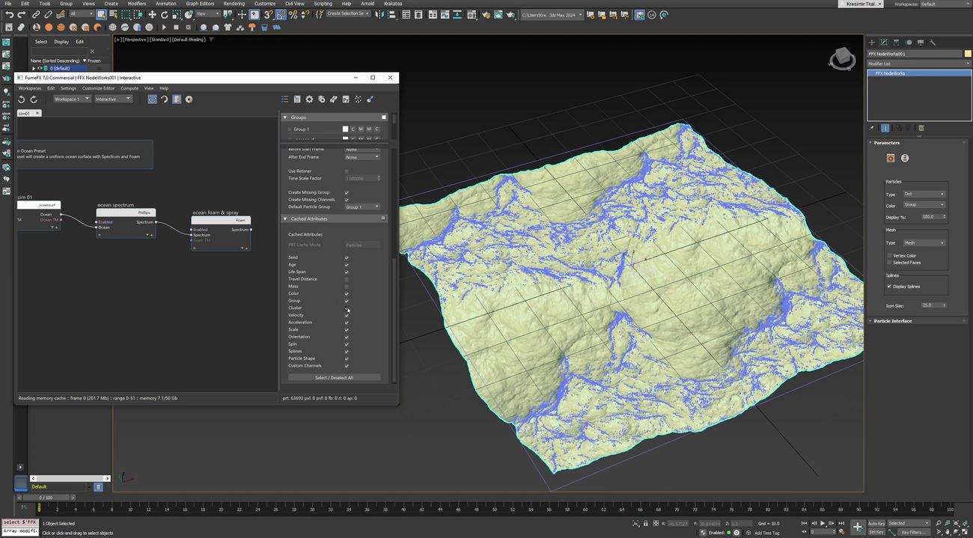Open the After End Frame dropdown
This screenshot has height=538, width=973.
[362, 157]
